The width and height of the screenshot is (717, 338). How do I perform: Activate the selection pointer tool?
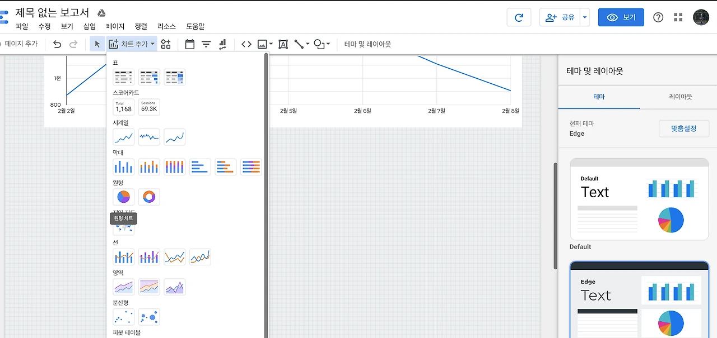coord(97,44)
